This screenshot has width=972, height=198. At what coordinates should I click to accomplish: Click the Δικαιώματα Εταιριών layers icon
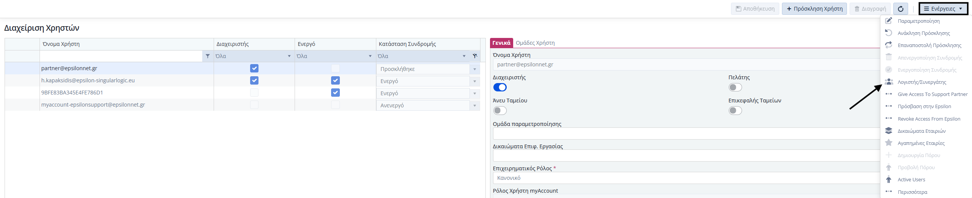click(x=888, y=131)
